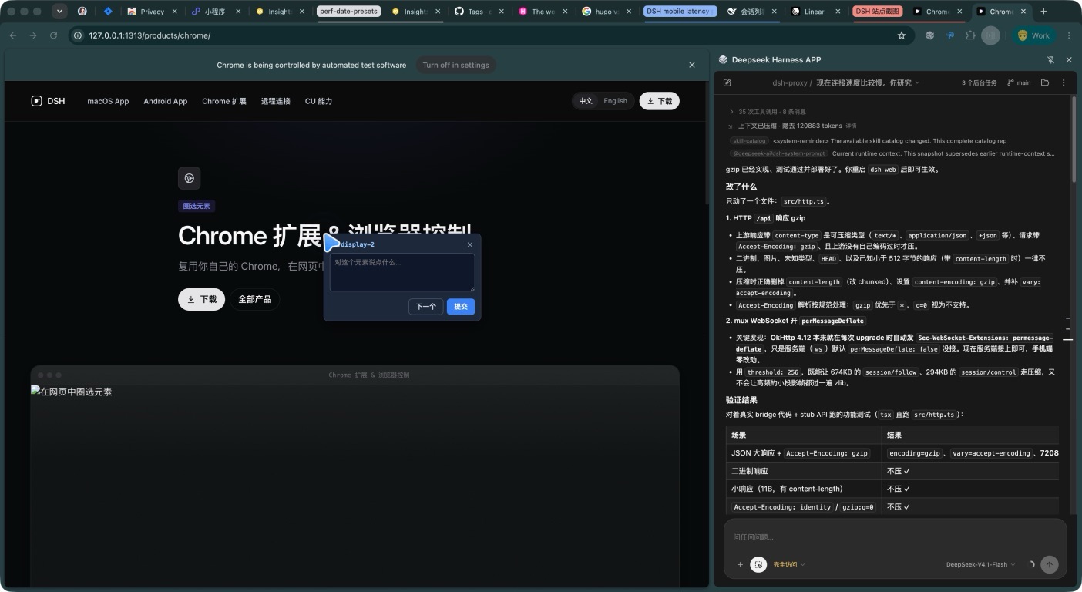1082x592 pixels.
Task: Click the send arrow button
Action: coord(1050,564)
